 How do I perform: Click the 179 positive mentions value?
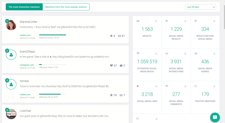pyautogui.click(x=205, y=94)
